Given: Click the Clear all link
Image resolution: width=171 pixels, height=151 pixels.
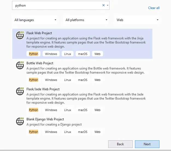Looking at the screenshot, I should click(154, 8).
